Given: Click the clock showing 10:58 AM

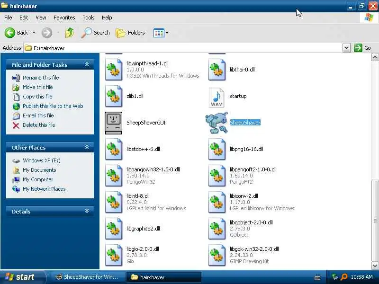Looking at the screenshot, I should pos(361,277).
